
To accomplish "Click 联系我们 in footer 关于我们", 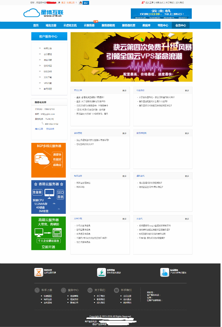I will pyautogui.click(x=101, y=299).
